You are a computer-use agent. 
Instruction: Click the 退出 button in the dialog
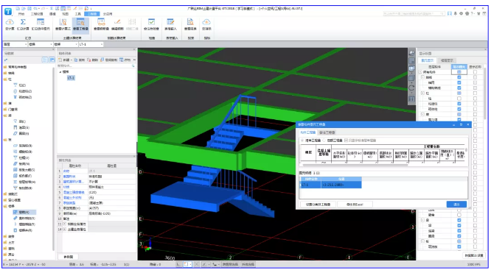pyautogui.click(x=456, y=205)
